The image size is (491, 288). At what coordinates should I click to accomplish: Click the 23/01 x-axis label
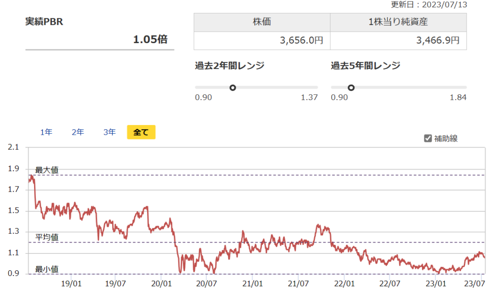tap(435, 284)
